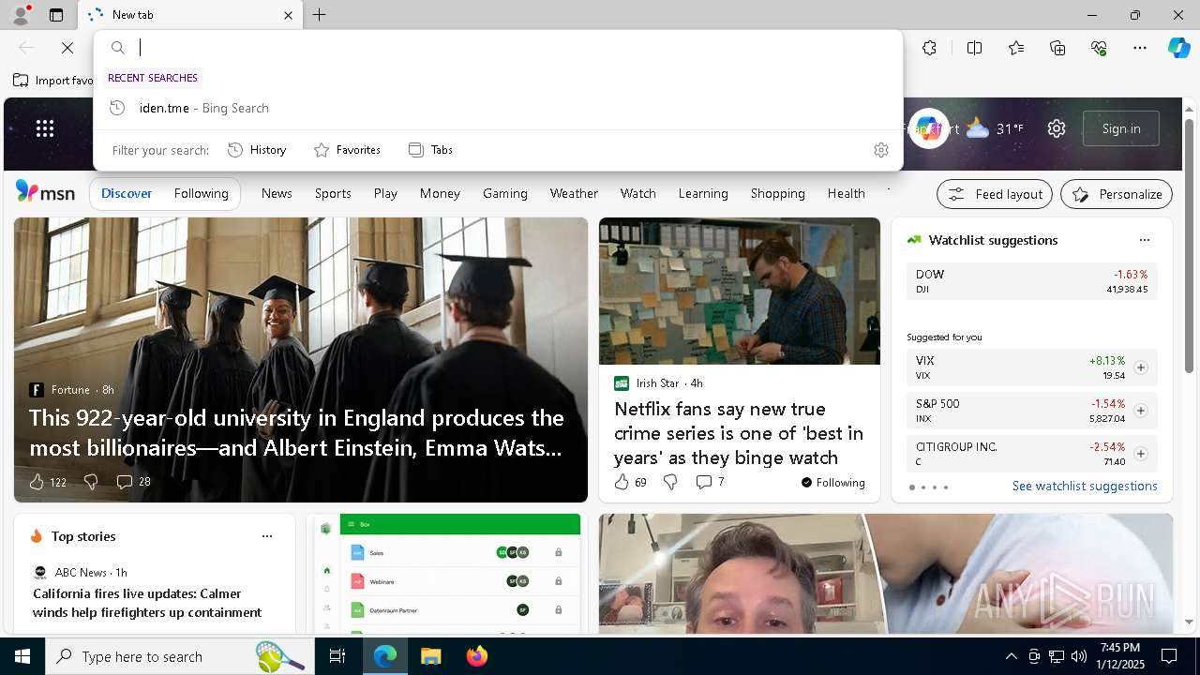Follow See watchlist suggestions link
The width and height of the screenshot is (1200, 675).
click(1085, 486)
